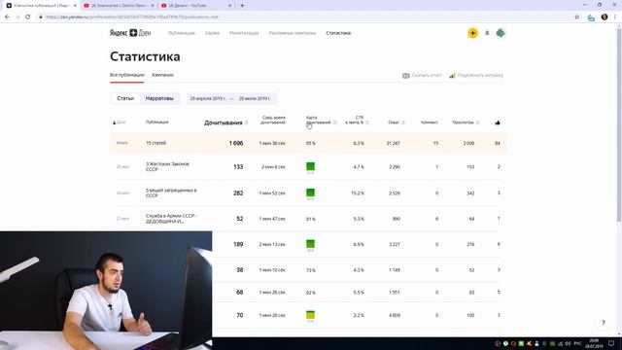Sort by the Дочитывания column header
Image resolution: width=622 pixels, height=350 pixels.
(x=223, y=122)
